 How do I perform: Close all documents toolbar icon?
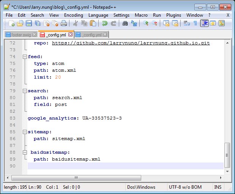55,24
